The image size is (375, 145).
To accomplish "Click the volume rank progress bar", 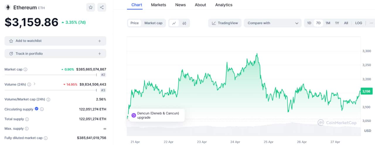I will (50, 90).
